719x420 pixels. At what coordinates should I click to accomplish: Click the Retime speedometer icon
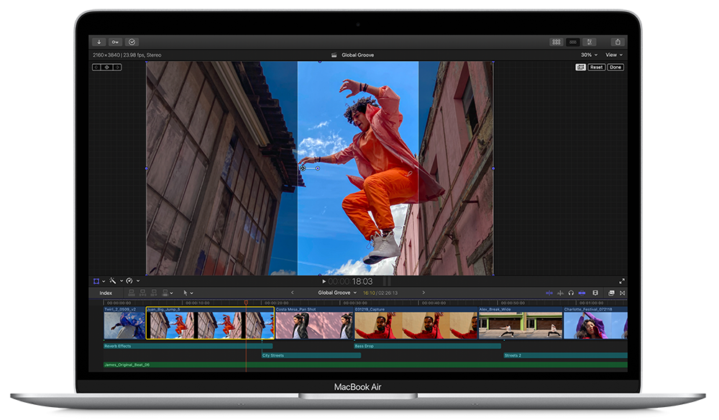coord(129,280)
